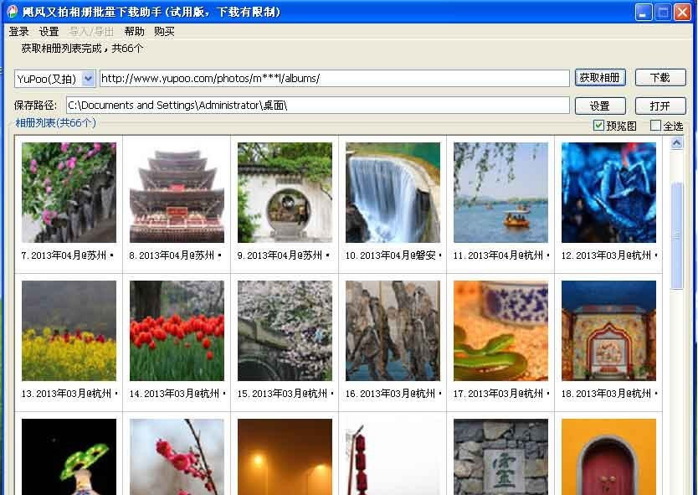Screen dimensions: 698x495
Task: Open the YuPoo(又拍) site selector dropdown
Action: pyautogui.click(x=86, y=77)
